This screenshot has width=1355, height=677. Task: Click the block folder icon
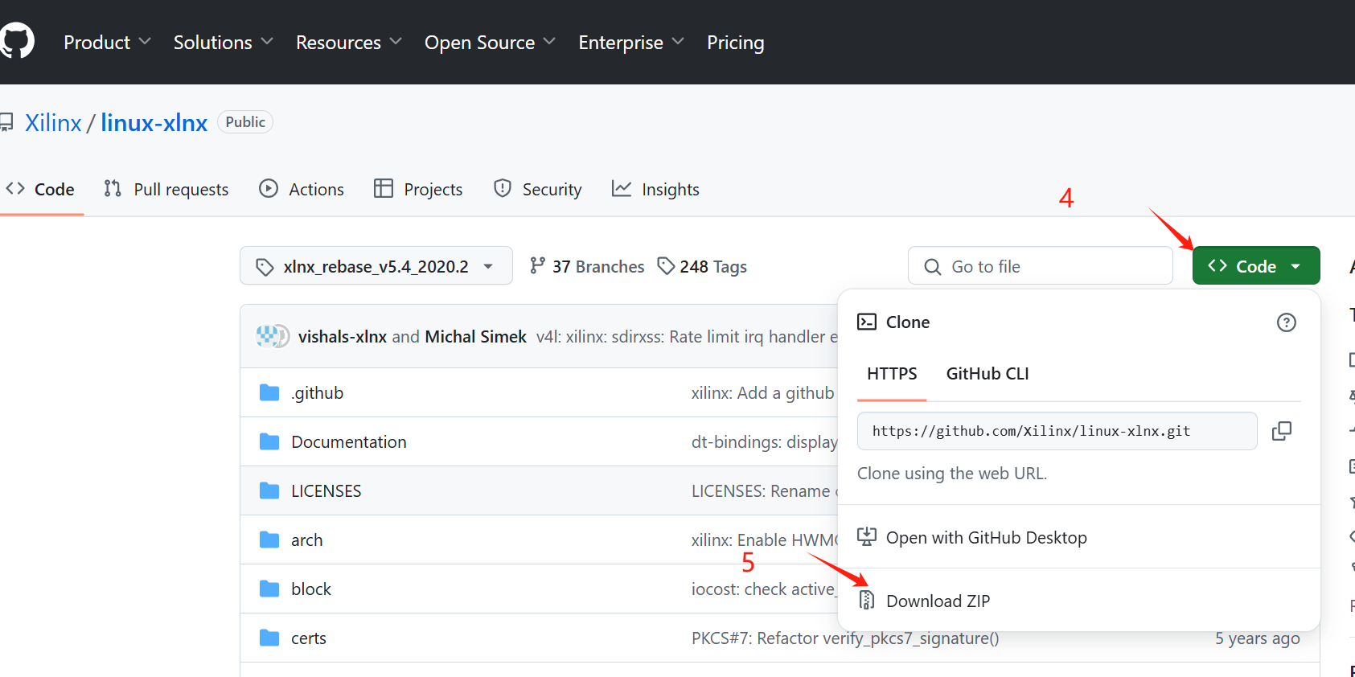(269, 589)
